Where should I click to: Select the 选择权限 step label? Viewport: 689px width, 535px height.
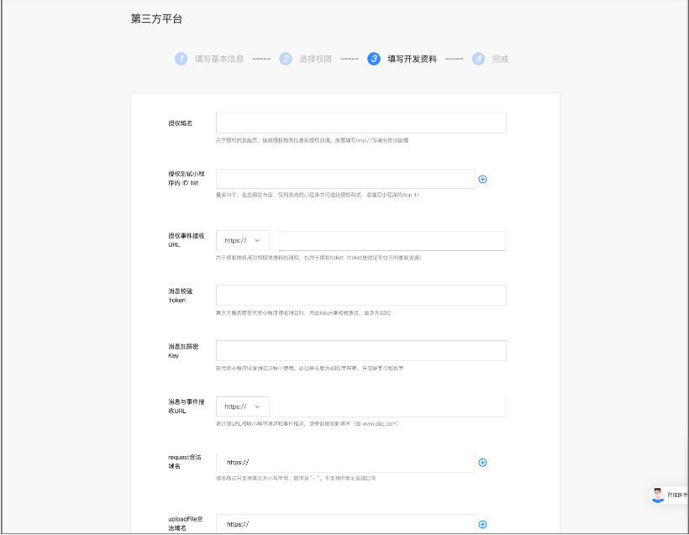point(316,59)
